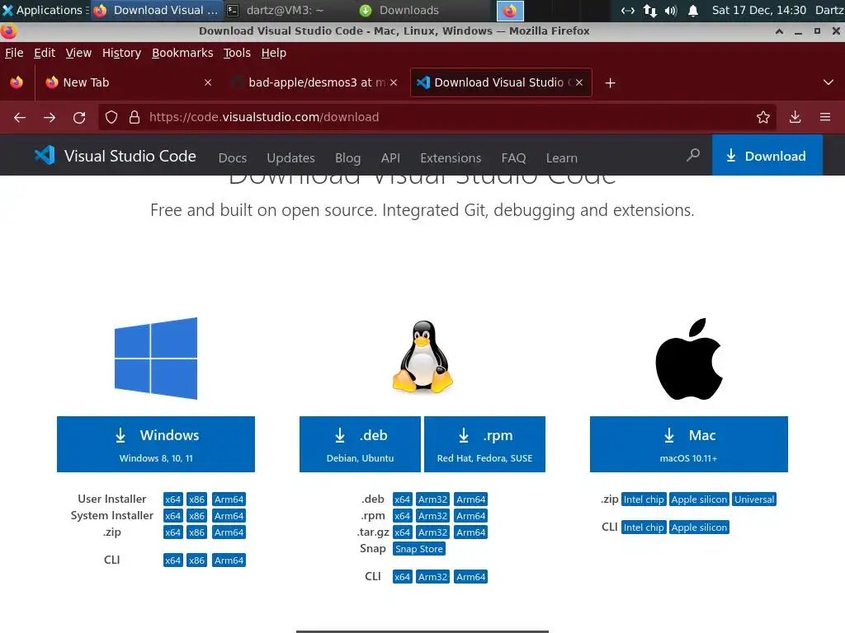Select Windows System Installer Arm64 link
The width and height of the screenshot is (845, 633).
tap(229, 516)
